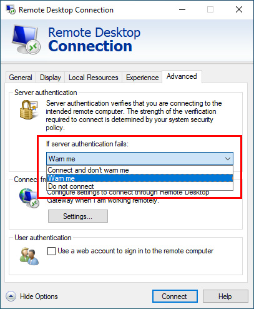Select the Advanced tab
The width and height of the screenshot is (254, 309).
(x=182, y=76)
